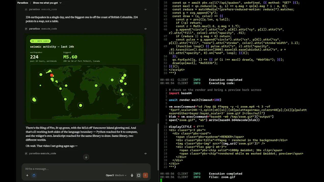Click the earthquake count value 224
324x182 pixels.
point(34,57)
